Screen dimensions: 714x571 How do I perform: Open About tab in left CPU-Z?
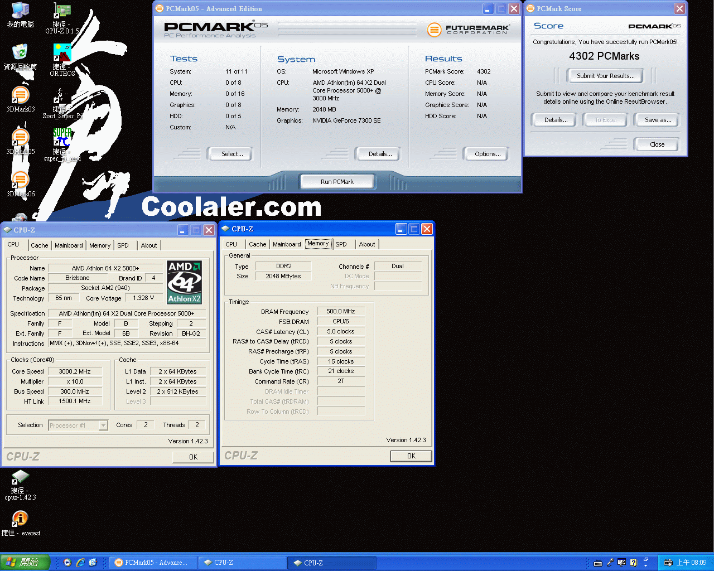[x=149, y=245]
